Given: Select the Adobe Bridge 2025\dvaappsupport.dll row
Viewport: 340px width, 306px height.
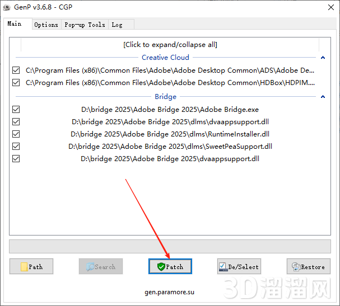Looking at the screenshot, I should click(x=170, y=159).
